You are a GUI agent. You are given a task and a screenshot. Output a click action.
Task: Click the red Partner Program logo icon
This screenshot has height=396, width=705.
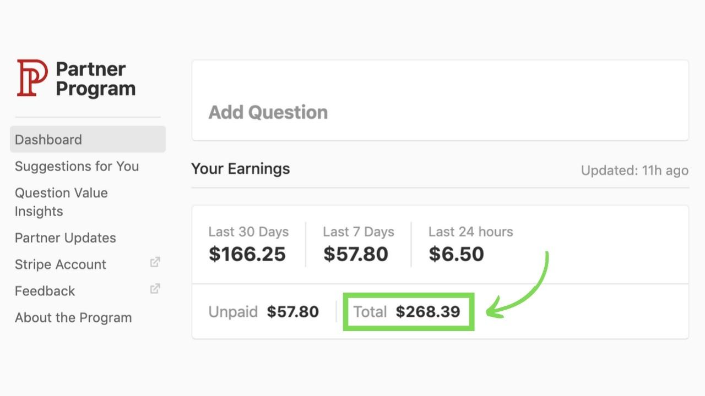pyautogui.click(x=32, y=78)
